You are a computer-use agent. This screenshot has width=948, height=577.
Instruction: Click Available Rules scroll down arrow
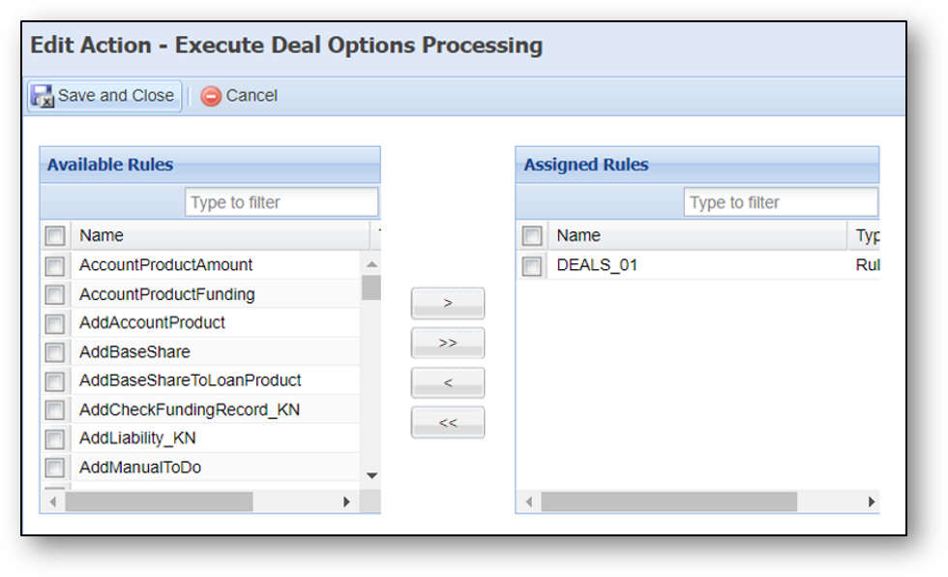(x=371, y=475)
